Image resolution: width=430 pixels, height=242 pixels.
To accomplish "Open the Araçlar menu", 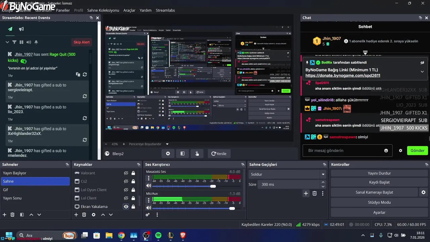I will pos(129,10).
